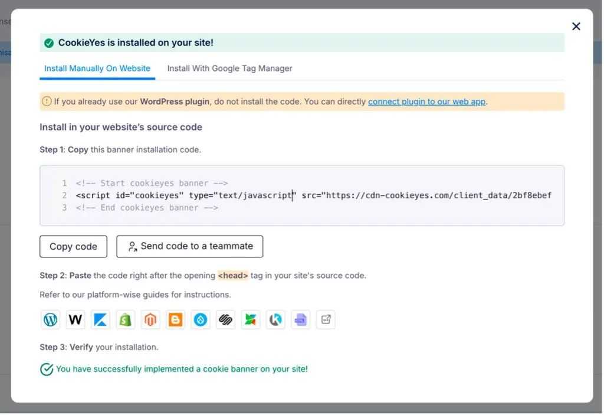
Task: Click inside the script tag code line
Action: (314, 196)
